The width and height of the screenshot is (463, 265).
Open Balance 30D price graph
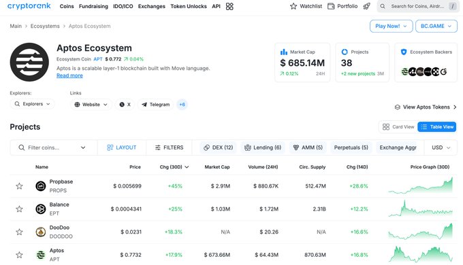coord(421,209)
